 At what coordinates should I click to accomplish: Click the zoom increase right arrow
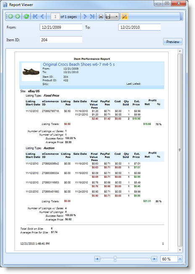coord(154,259)
